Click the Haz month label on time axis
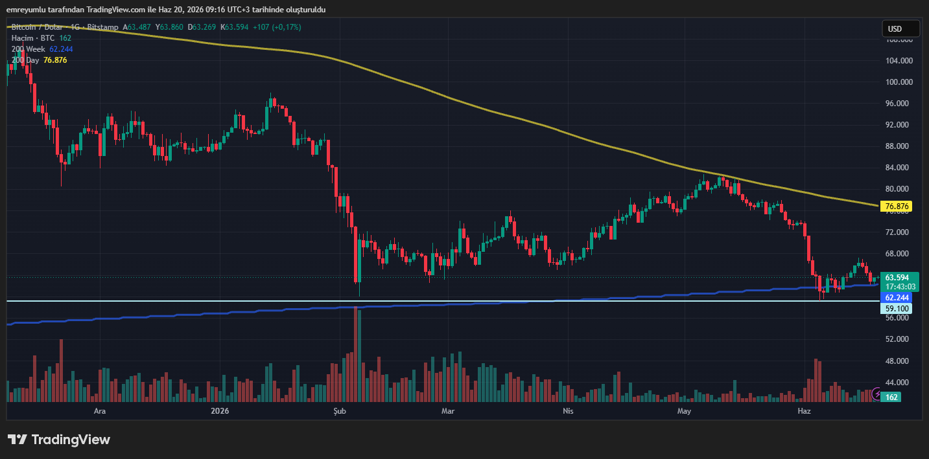 [804, 411]
